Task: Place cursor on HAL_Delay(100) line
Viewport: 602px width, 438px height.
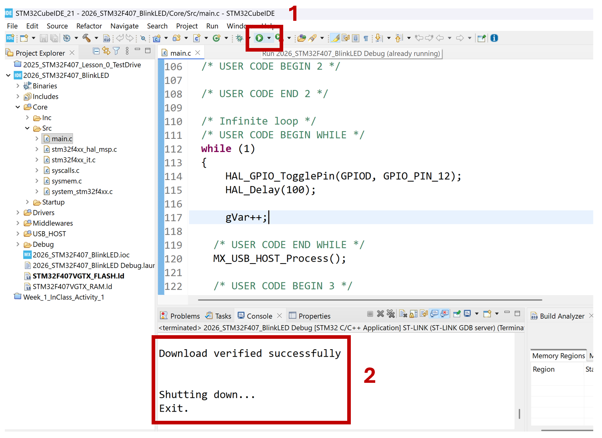Action: tap(270, 190)
